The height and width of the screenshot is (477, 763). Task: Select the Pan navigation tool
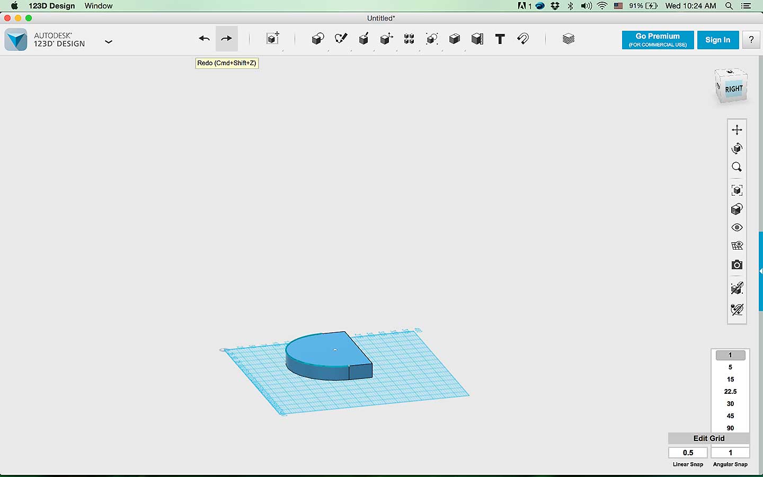tap(737, 130)
